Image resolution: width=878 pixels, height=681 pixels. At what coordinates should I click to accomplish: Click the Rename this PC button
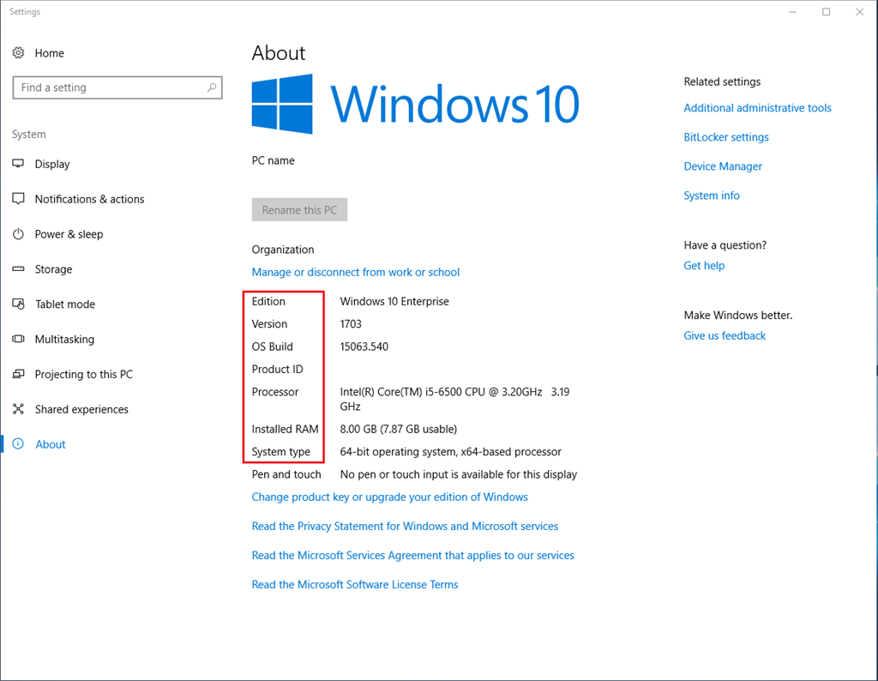(299, 209)
